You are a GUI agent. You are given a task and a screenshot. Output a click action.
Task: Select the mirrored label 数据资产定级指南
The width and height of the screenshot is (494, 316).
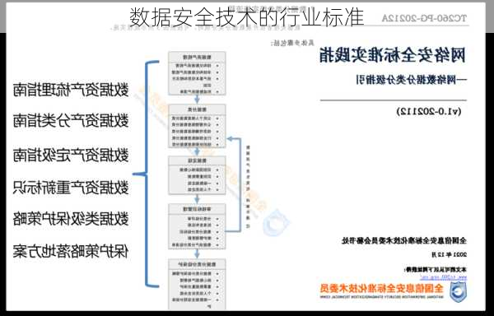pos(71,156)
